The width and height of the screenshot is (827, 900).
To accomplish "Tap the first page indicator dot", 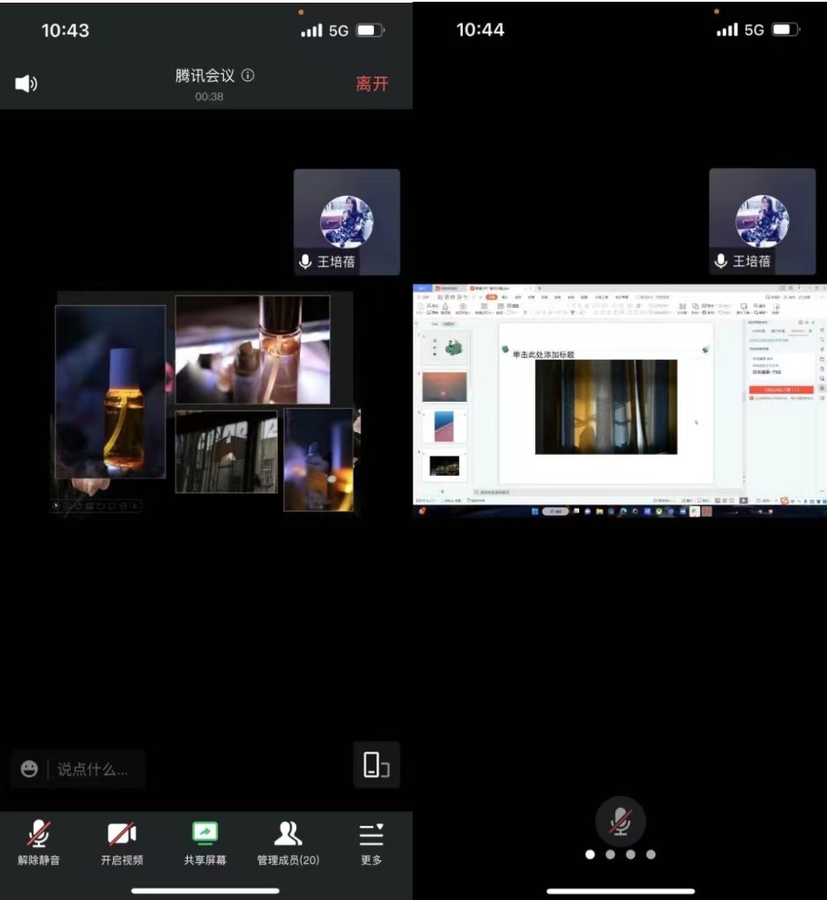I will tap(591, 854).
